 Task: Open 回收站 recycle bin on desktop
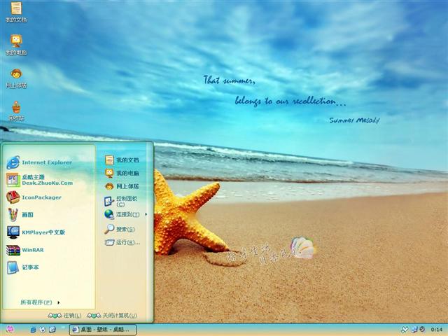16,111
